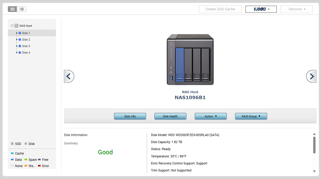Open the Action dropdown menu
This screenshot has width=321, height=179.
(x=211, y=116)
